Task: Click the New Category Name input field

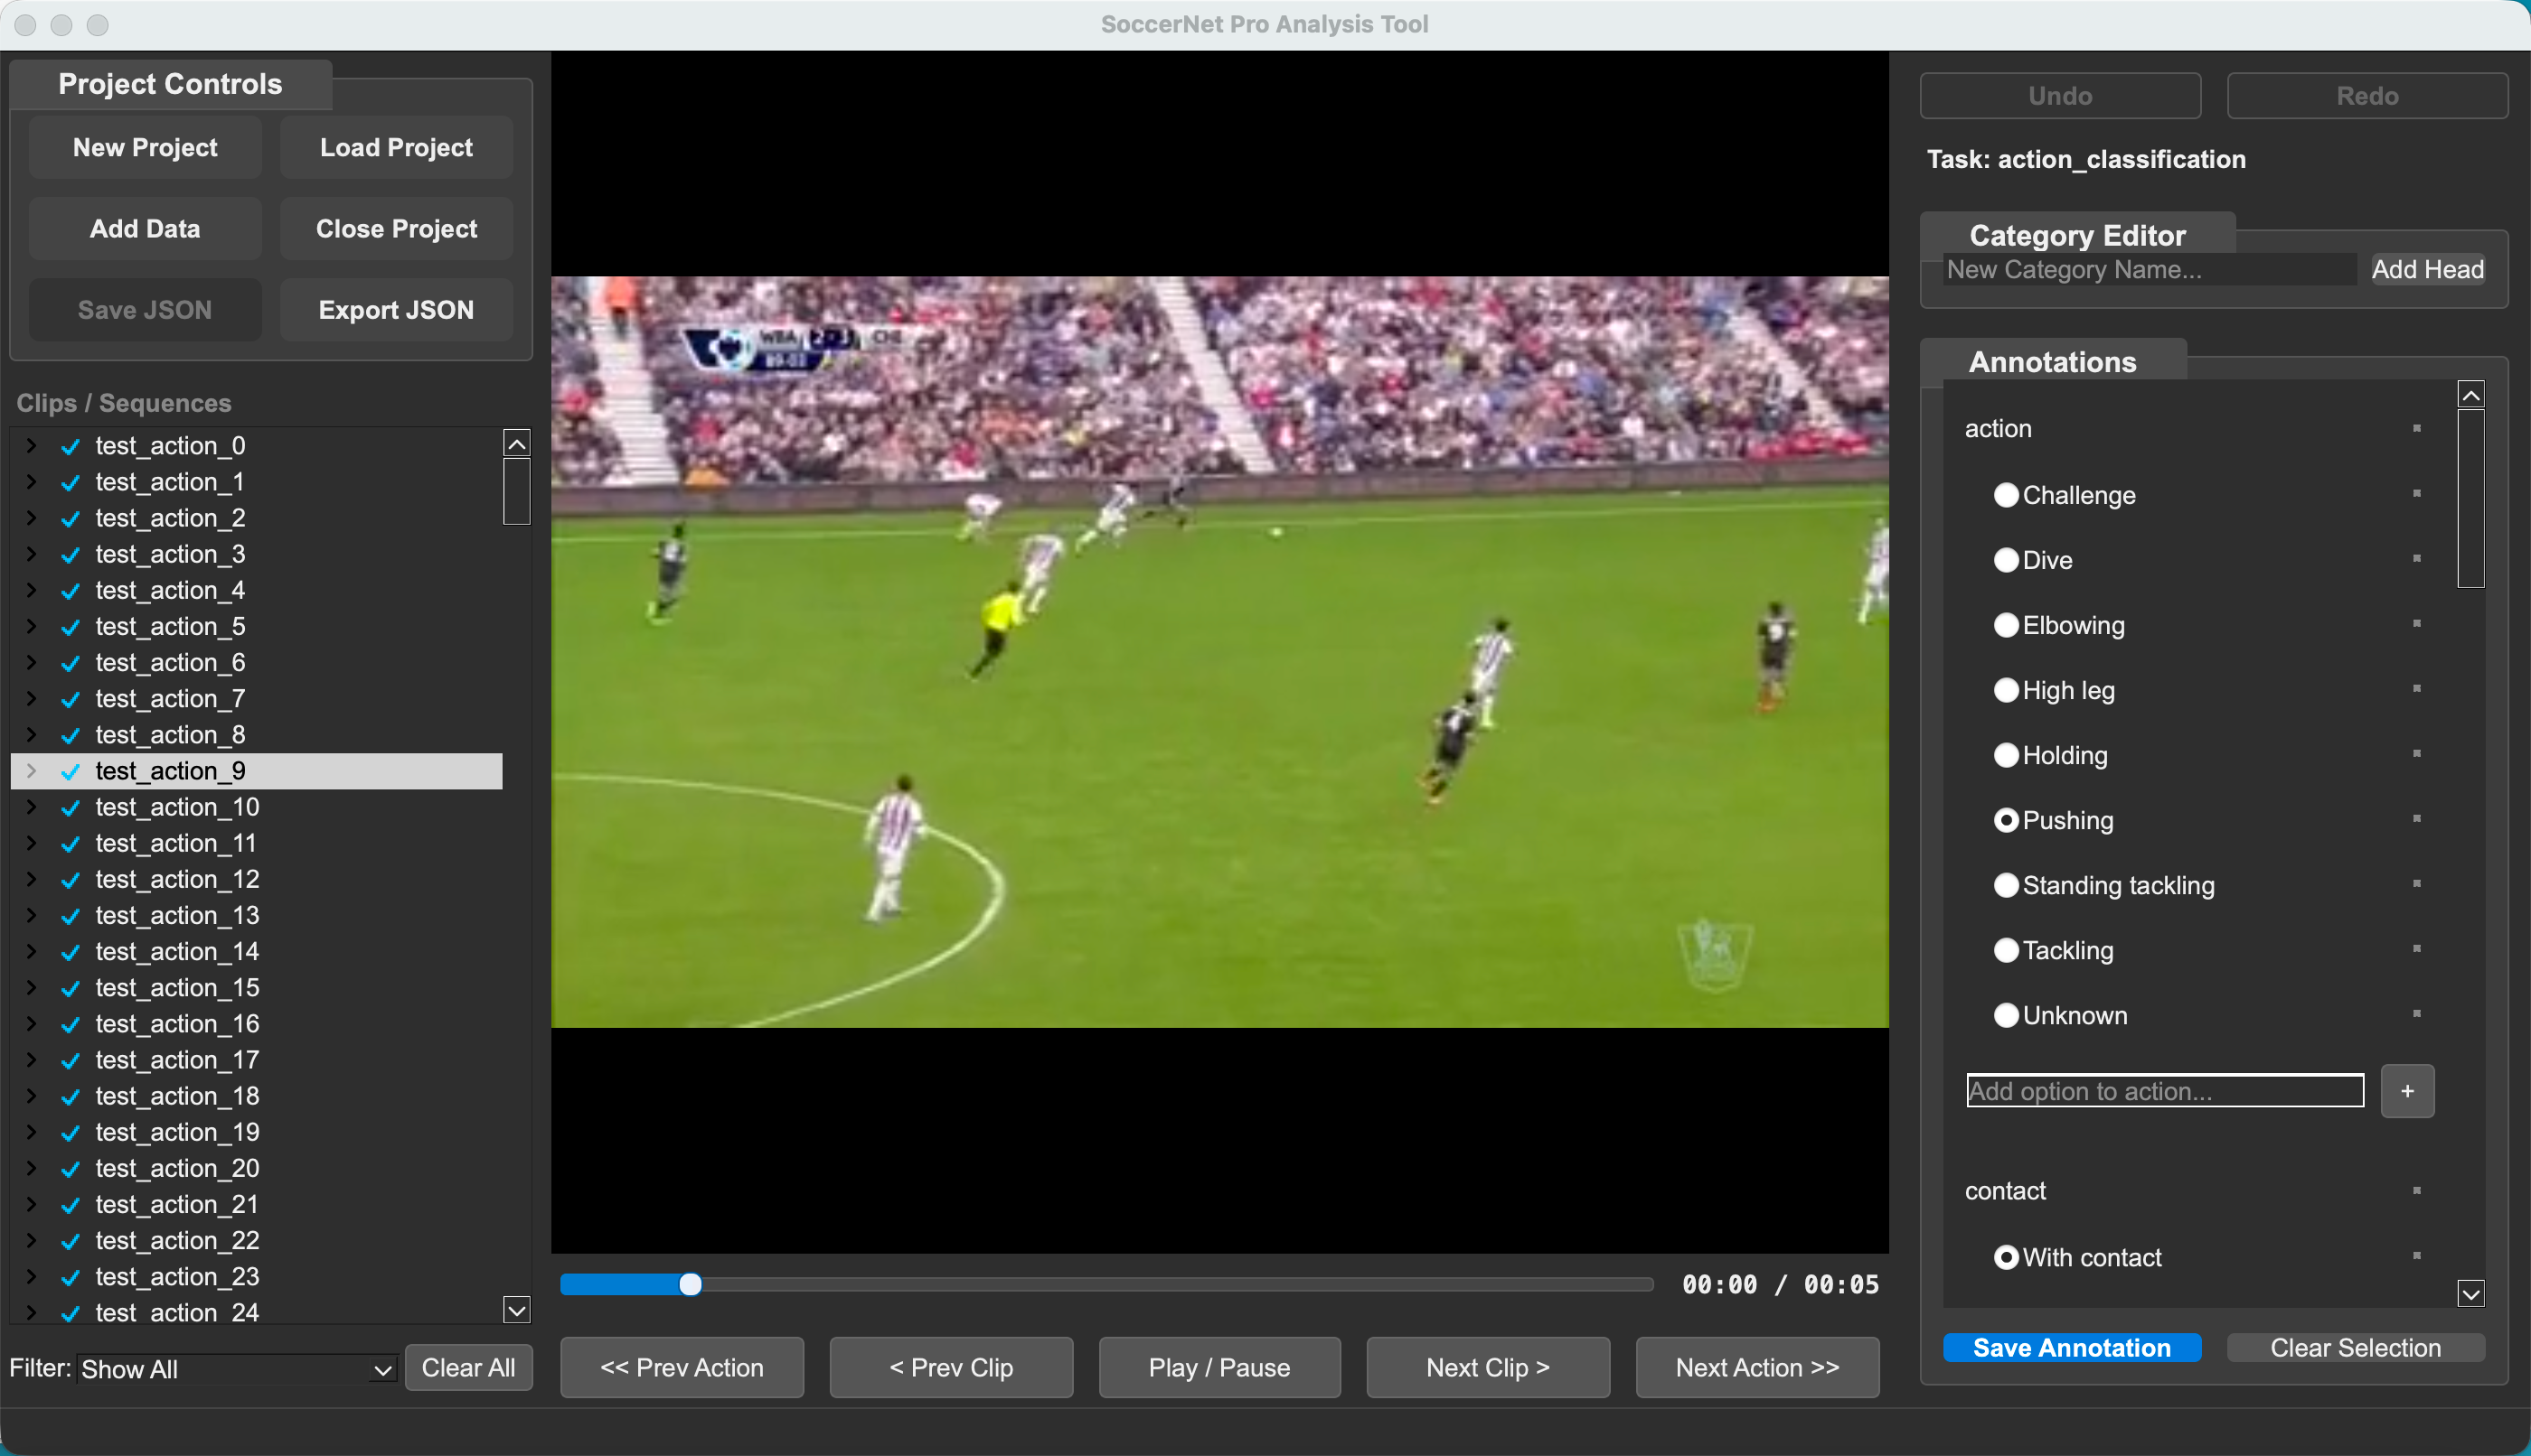Action: 2148,270
